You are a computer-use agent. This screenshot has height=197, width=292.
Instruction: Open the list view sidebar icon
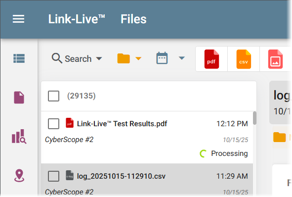19,58
